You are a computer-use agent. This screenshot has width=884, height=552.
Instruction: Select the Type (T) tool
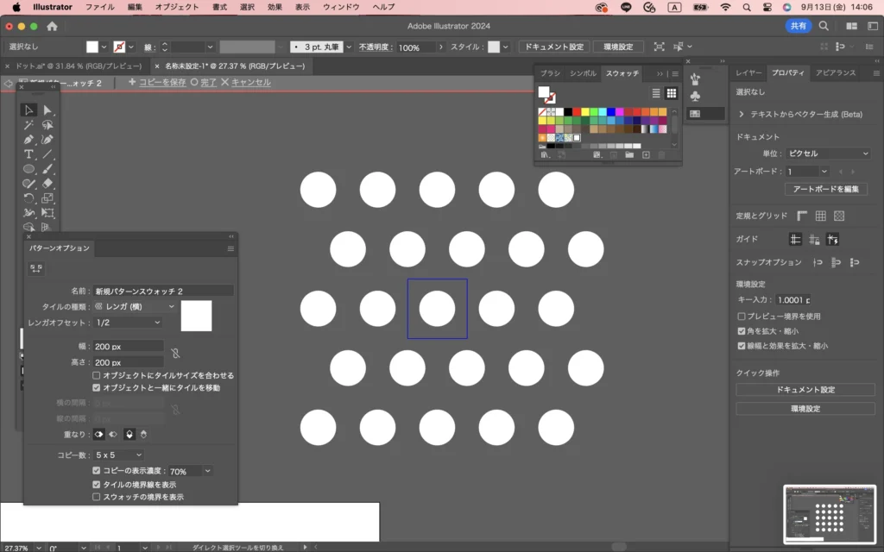coord(28,154)
